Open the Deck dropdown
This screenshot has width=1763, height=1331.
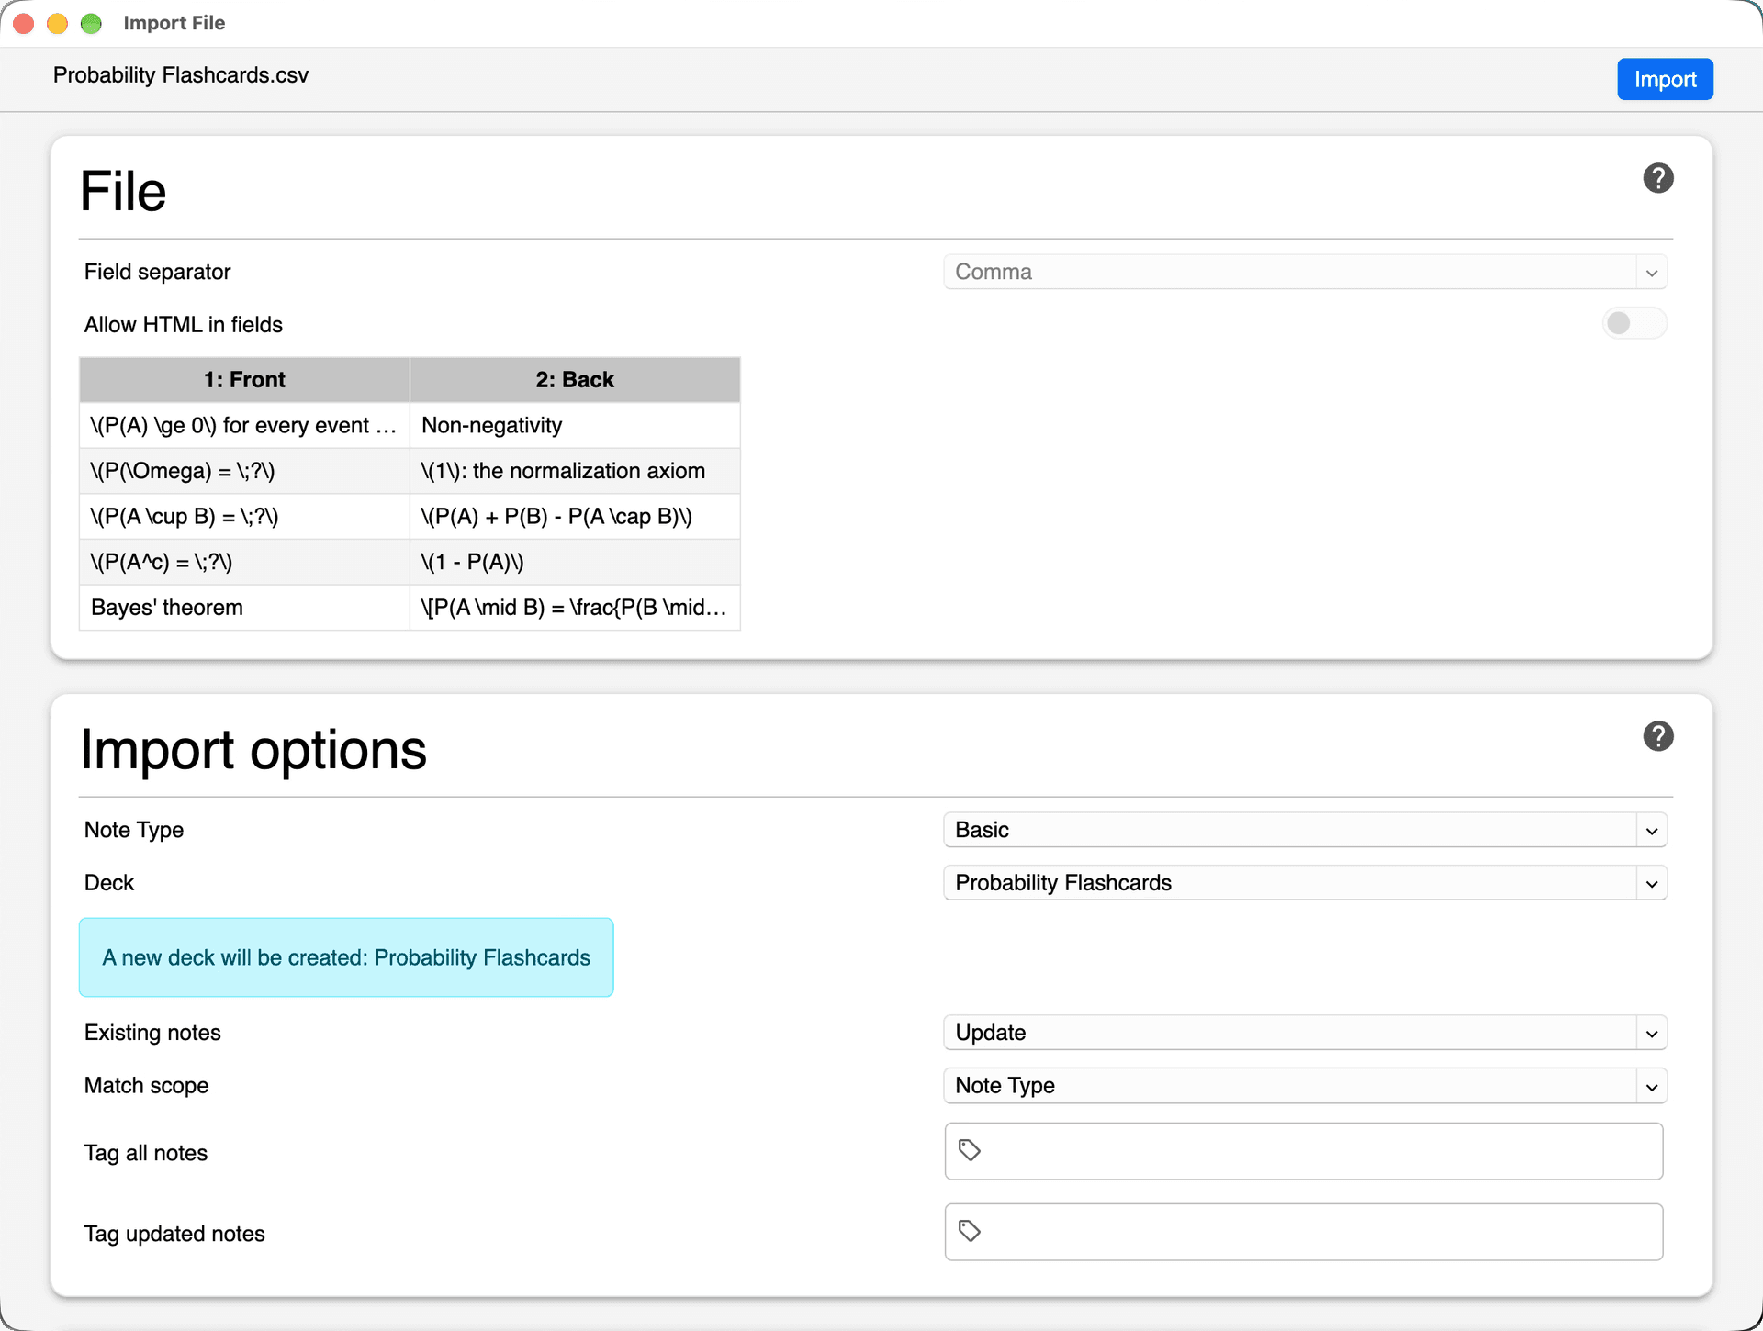(1305, 883)
